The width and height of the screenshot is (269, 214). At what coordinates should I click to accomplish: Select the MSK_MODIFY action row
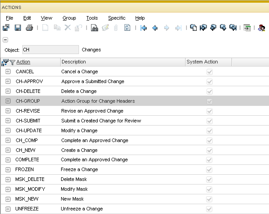tap(30, 189)
